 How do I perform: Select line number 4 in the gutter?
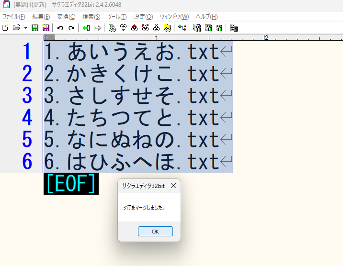click(x=27, y=117)
